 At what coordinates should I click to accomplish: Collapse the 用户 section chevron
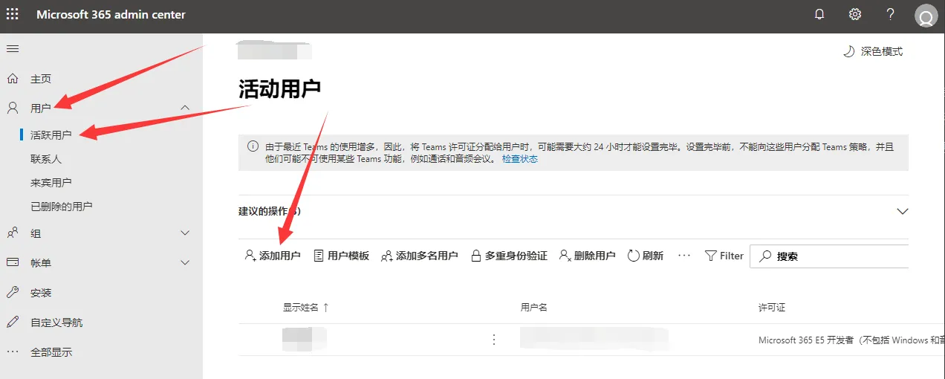185,108
